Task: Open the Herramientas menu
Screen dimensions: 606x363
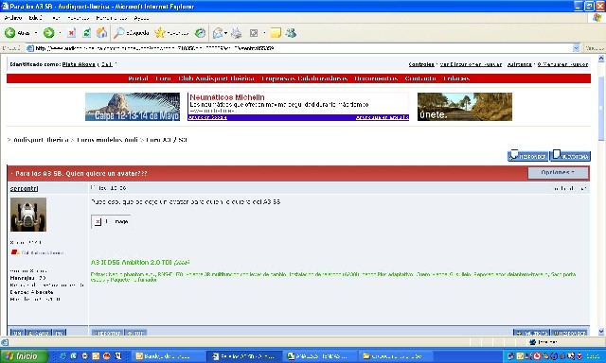Action: click(112, 18)
